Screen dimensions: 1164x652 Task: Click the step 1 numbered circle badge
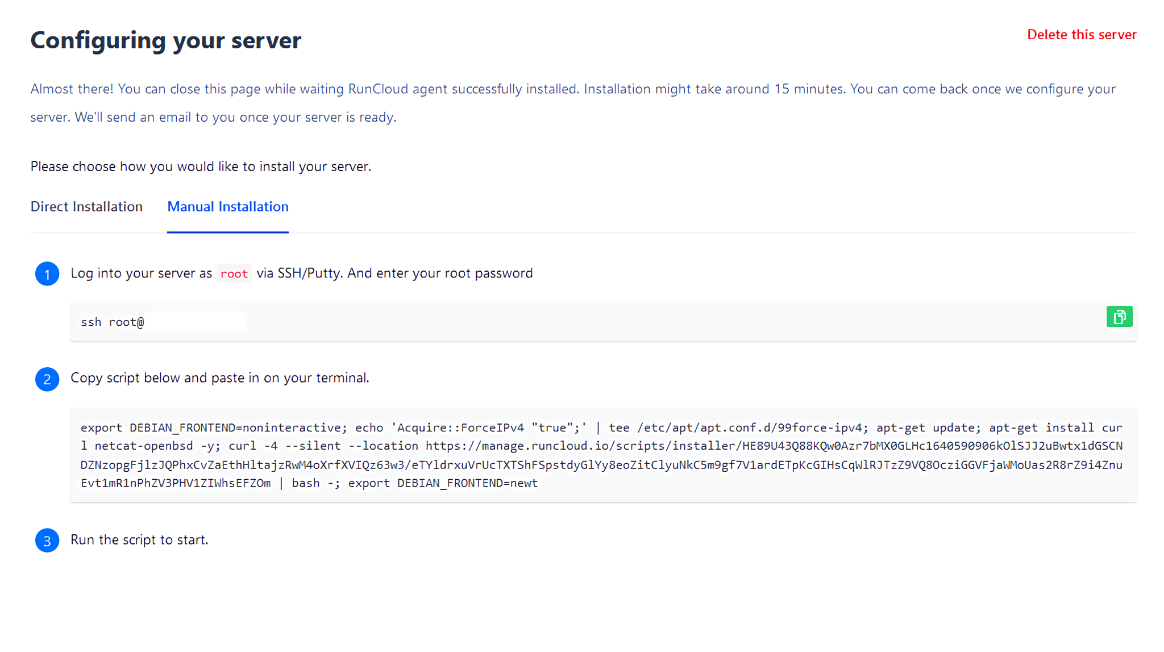point(47,274)
